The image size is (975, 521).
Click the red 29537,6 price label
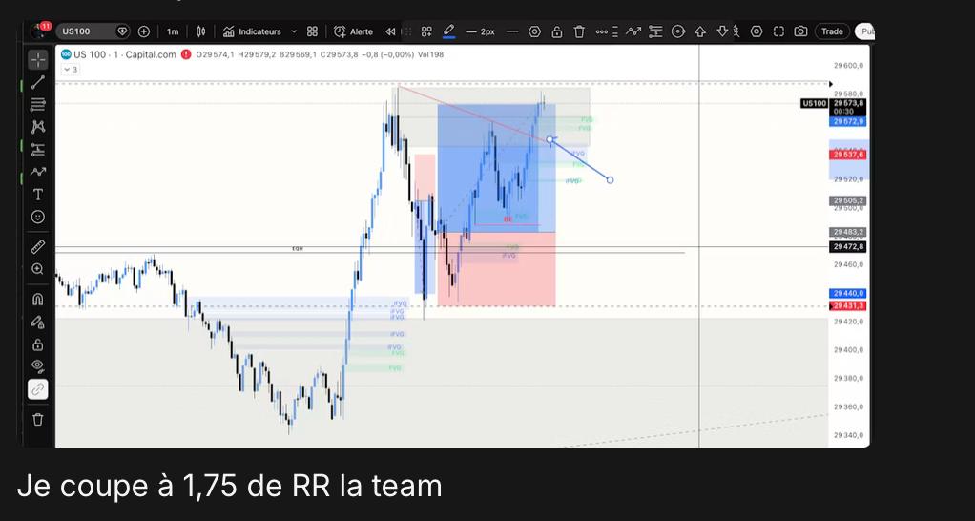(848, 155)
